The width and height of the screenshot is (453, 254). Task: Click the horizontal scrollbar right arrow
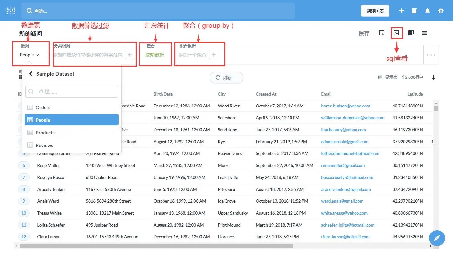tap(431, 246)
